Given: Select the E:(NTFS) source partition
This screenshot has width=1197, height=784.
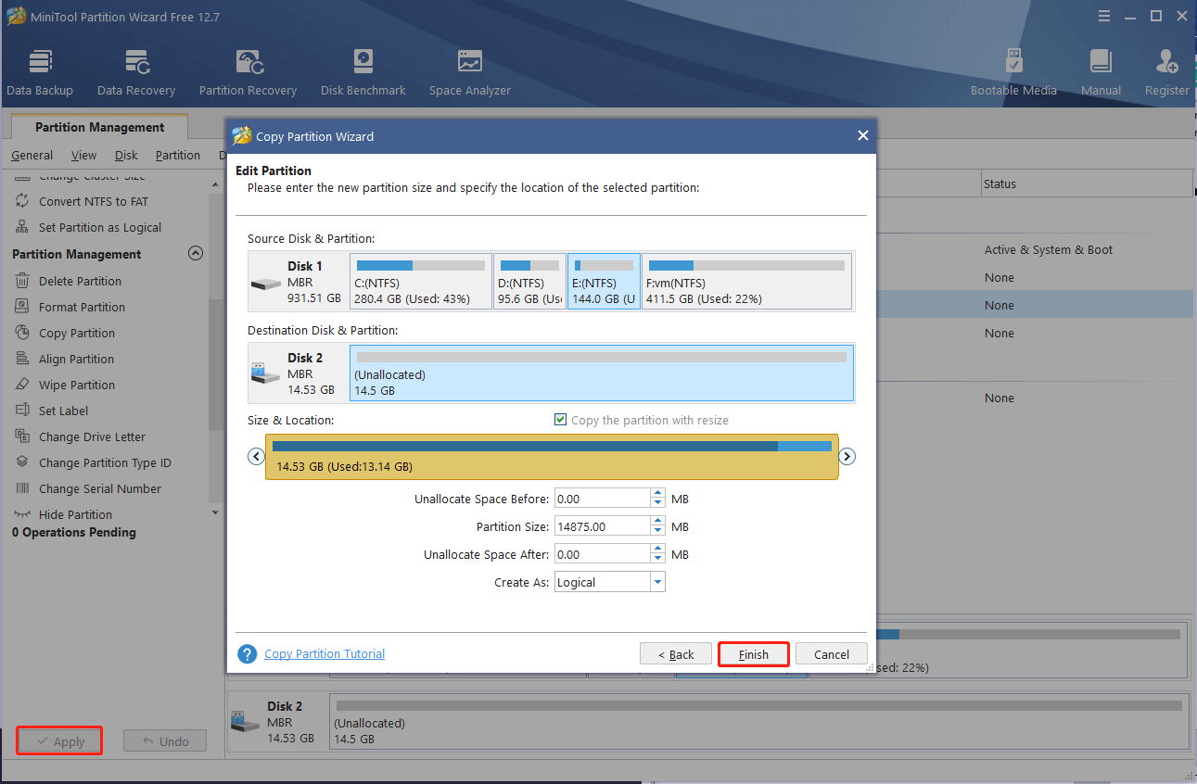Looking at the screenshot, I should (604, 281).
